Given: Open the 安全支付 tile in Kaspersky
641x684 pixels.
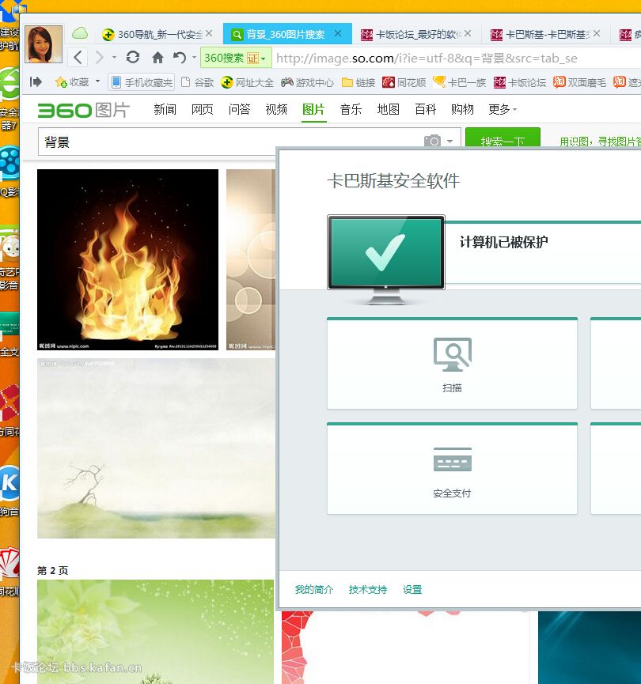Looking at the screenshot, I should coord(452,468).
